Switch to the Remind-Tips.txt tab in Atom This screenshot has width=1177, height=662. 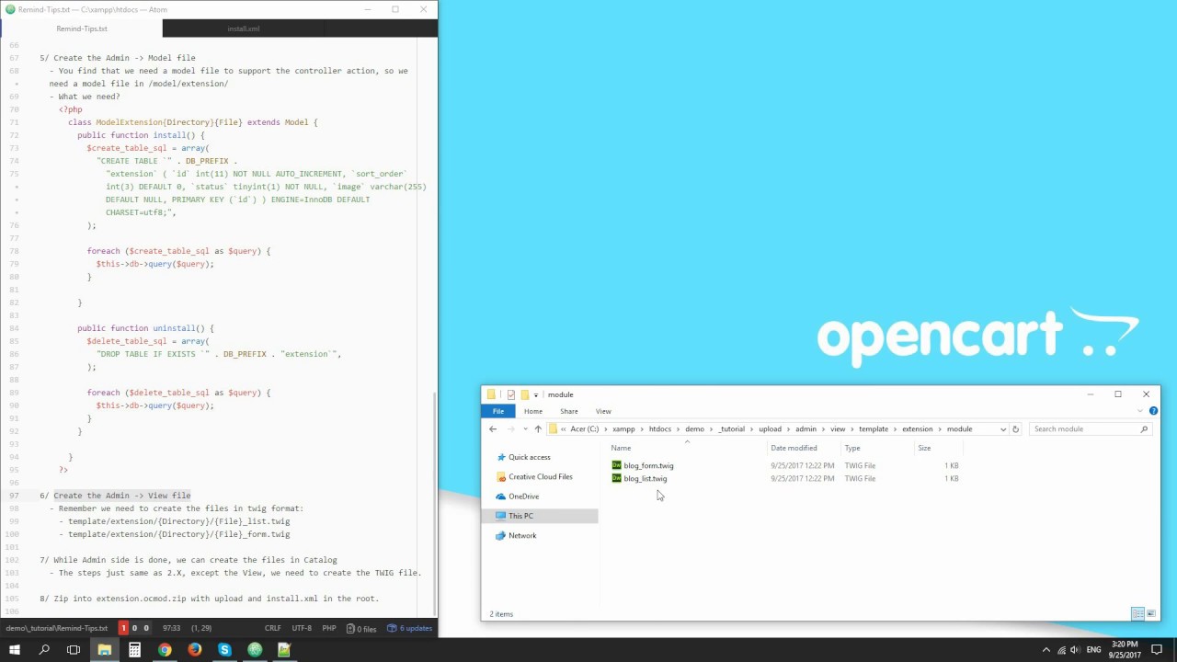pyautogui.click(x=82, y=29)
